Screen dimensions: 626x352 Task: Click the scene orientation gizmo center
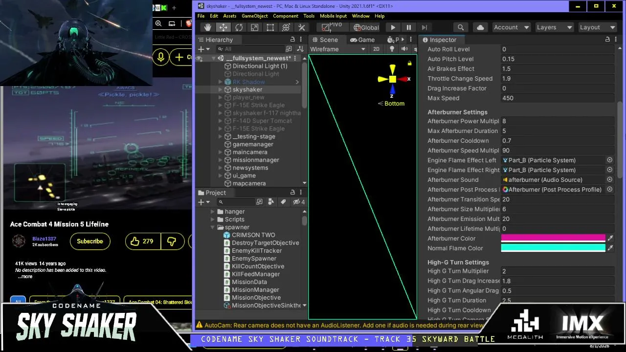coord(392,79)
